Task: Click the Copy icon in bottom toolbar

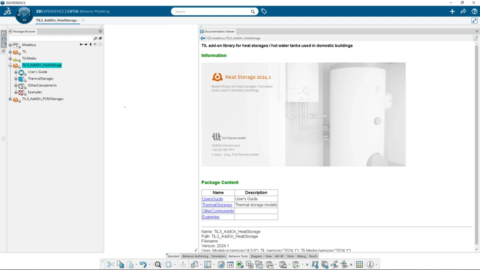Action: tap(120, 264)
